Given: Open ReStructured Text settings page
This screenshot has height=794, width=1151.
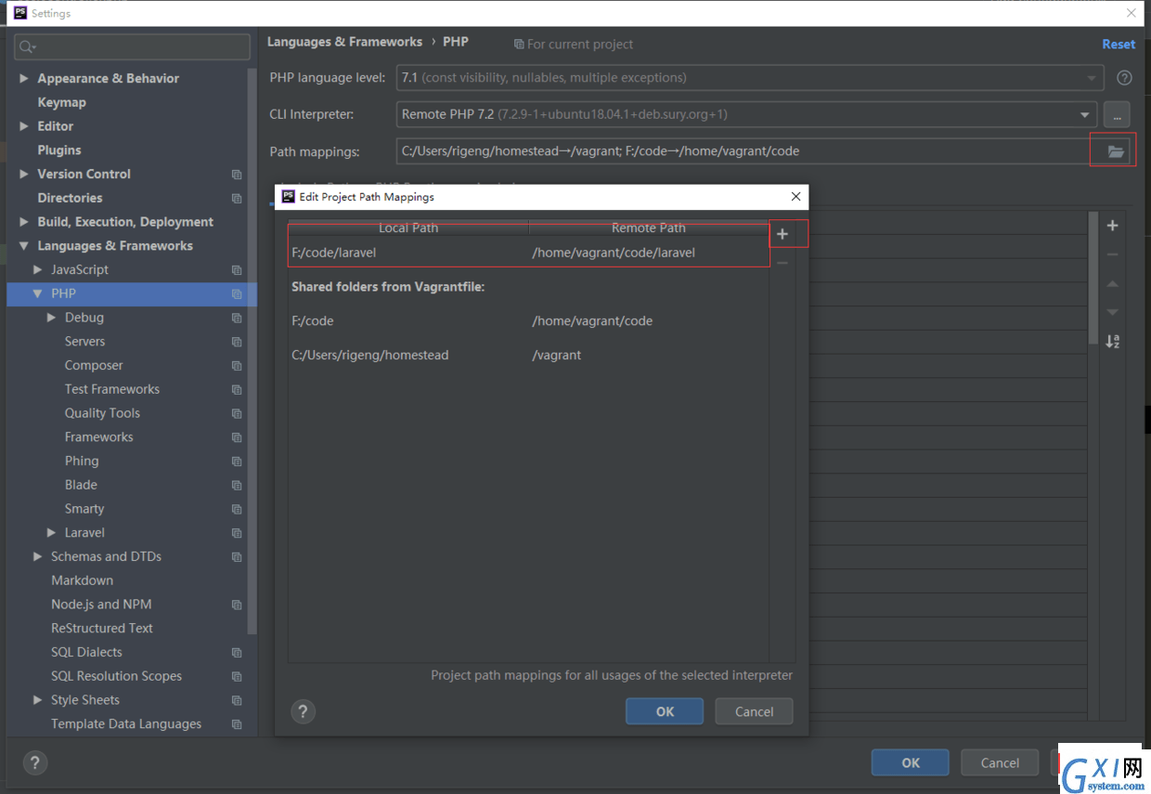Looking at the screenshot, I should [x=102, y=629].
